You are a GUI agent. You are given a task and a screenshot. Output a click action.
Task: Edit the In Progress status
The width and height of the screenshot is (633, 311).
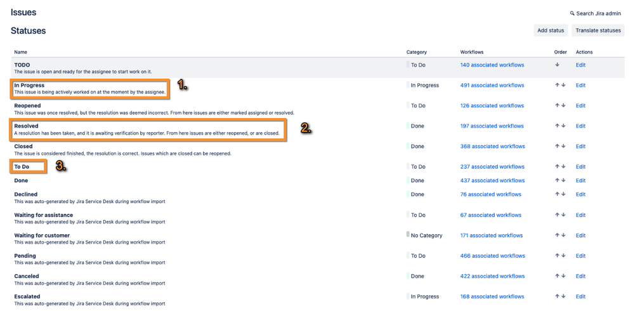point(580,85)
